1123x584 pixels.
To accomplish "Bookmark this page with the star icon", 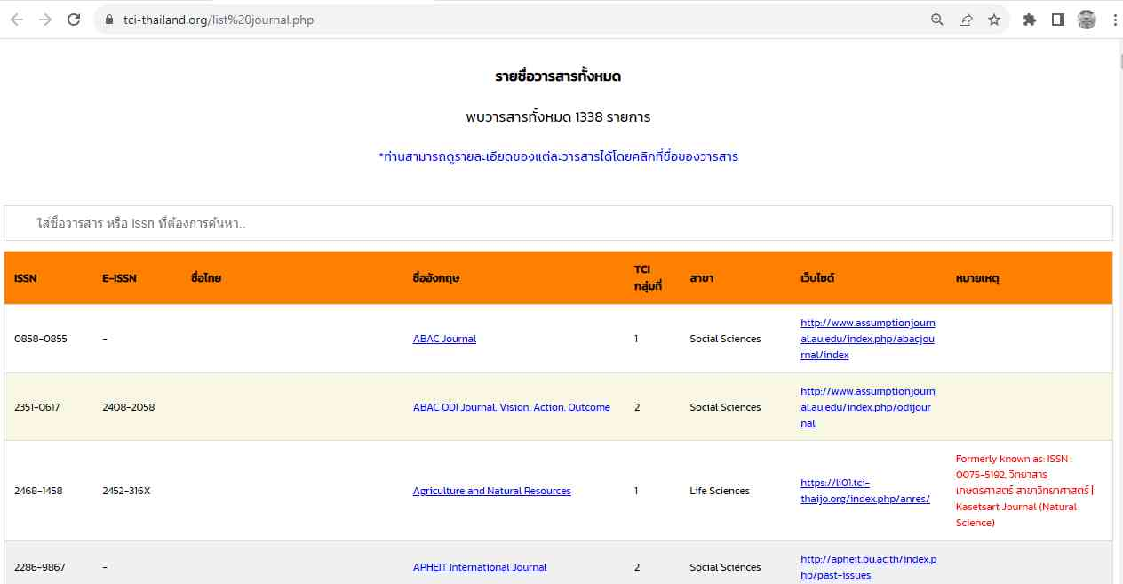I will pyautogui.click(x=994, y=20).
